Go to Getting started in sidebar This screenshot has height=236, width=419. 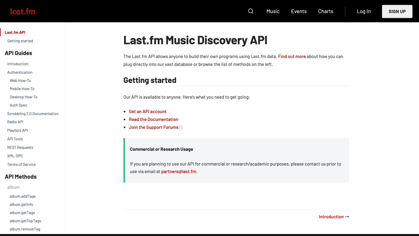(x=20, y=41)
